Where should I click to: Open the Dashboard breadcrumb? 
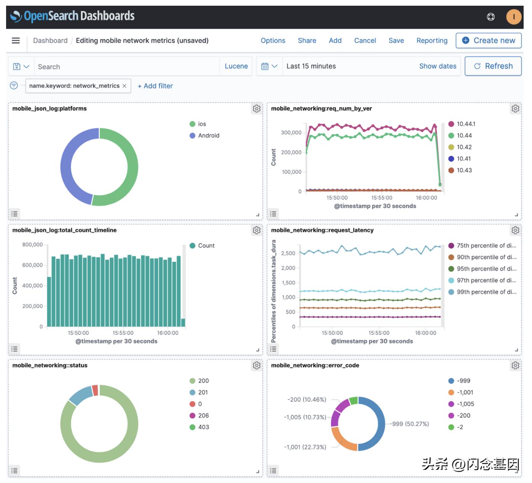pos(50,40)
